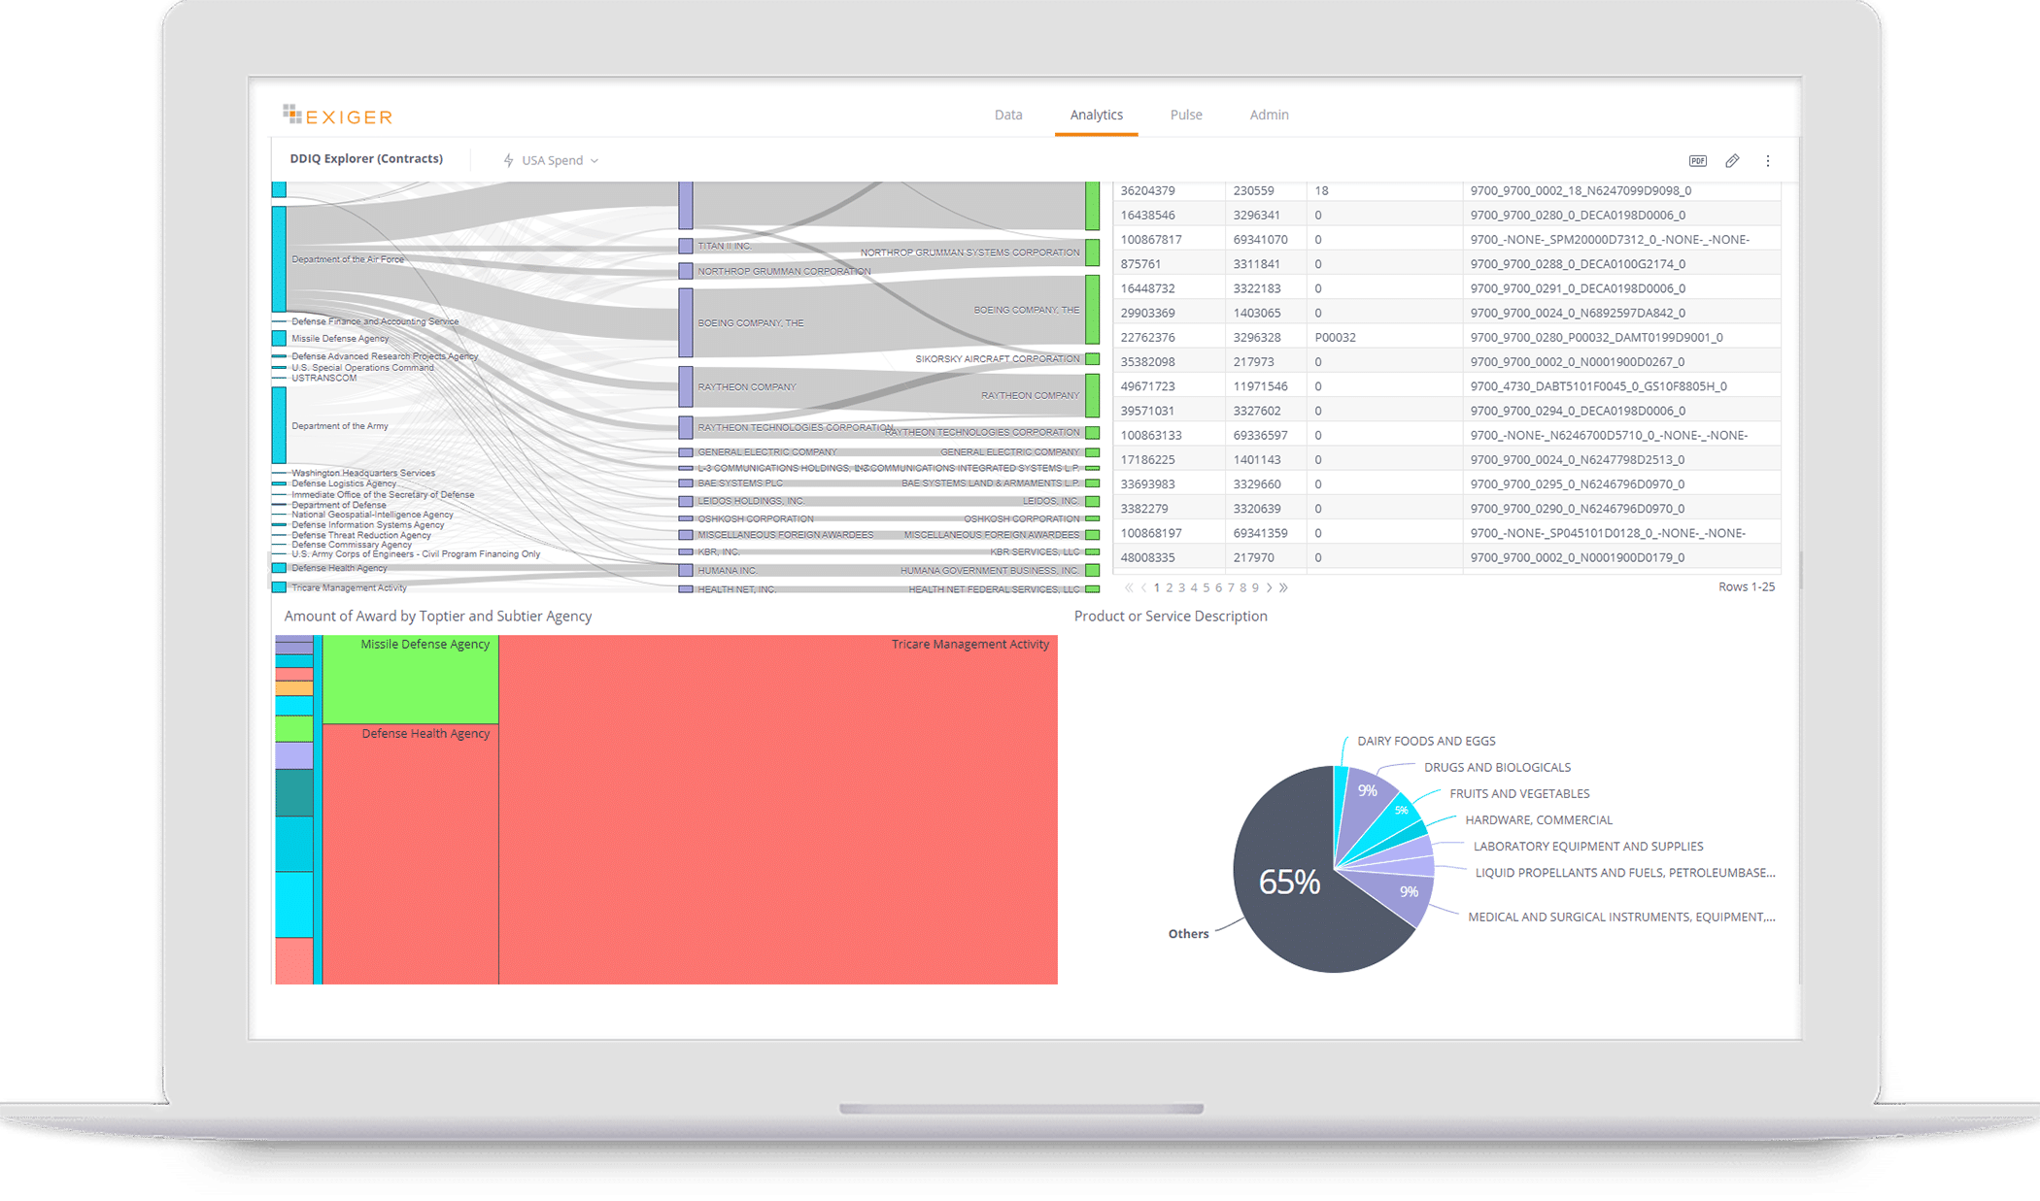Click GENERAL ELECTRIC COMPANY middle node
This screenshot has width=2040, height=1201.
(x=686, y=451)
